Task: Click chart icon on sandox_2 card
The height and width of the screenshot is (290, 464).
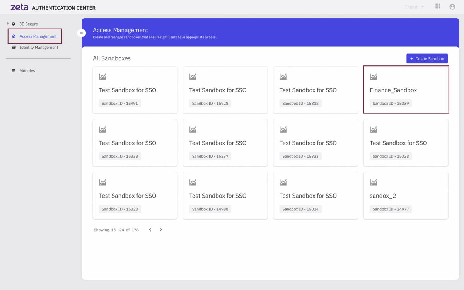Action: click(x=373, y=183)
